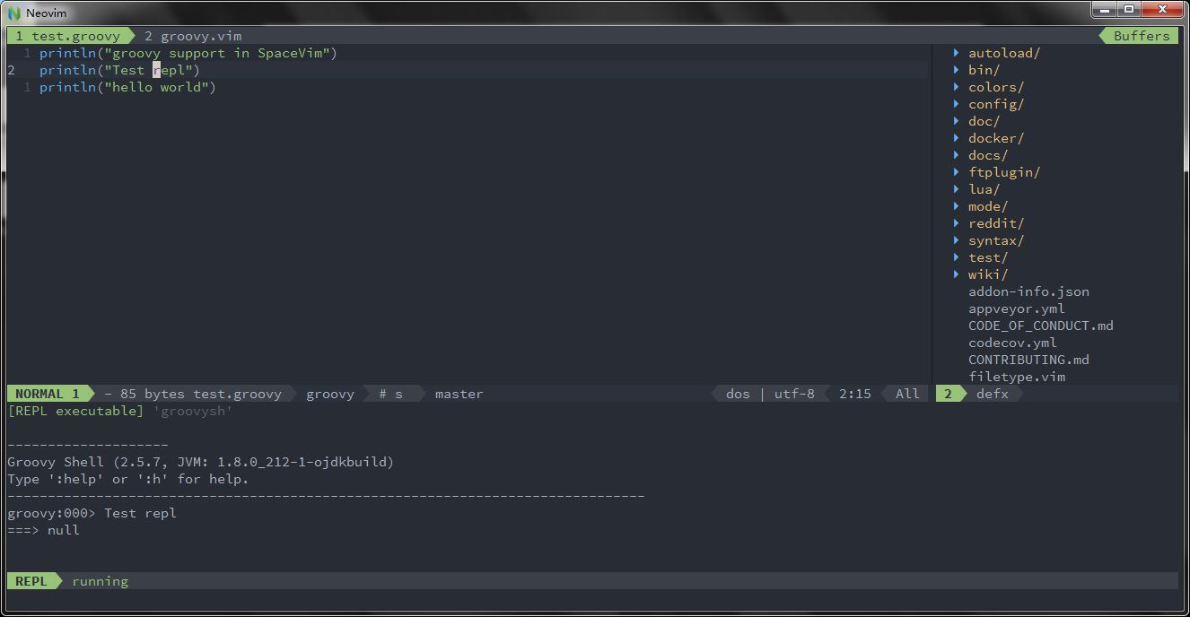1190x617 pixels.
Task: Click the groovy filetype statusline segment
Action: [329, 394]
